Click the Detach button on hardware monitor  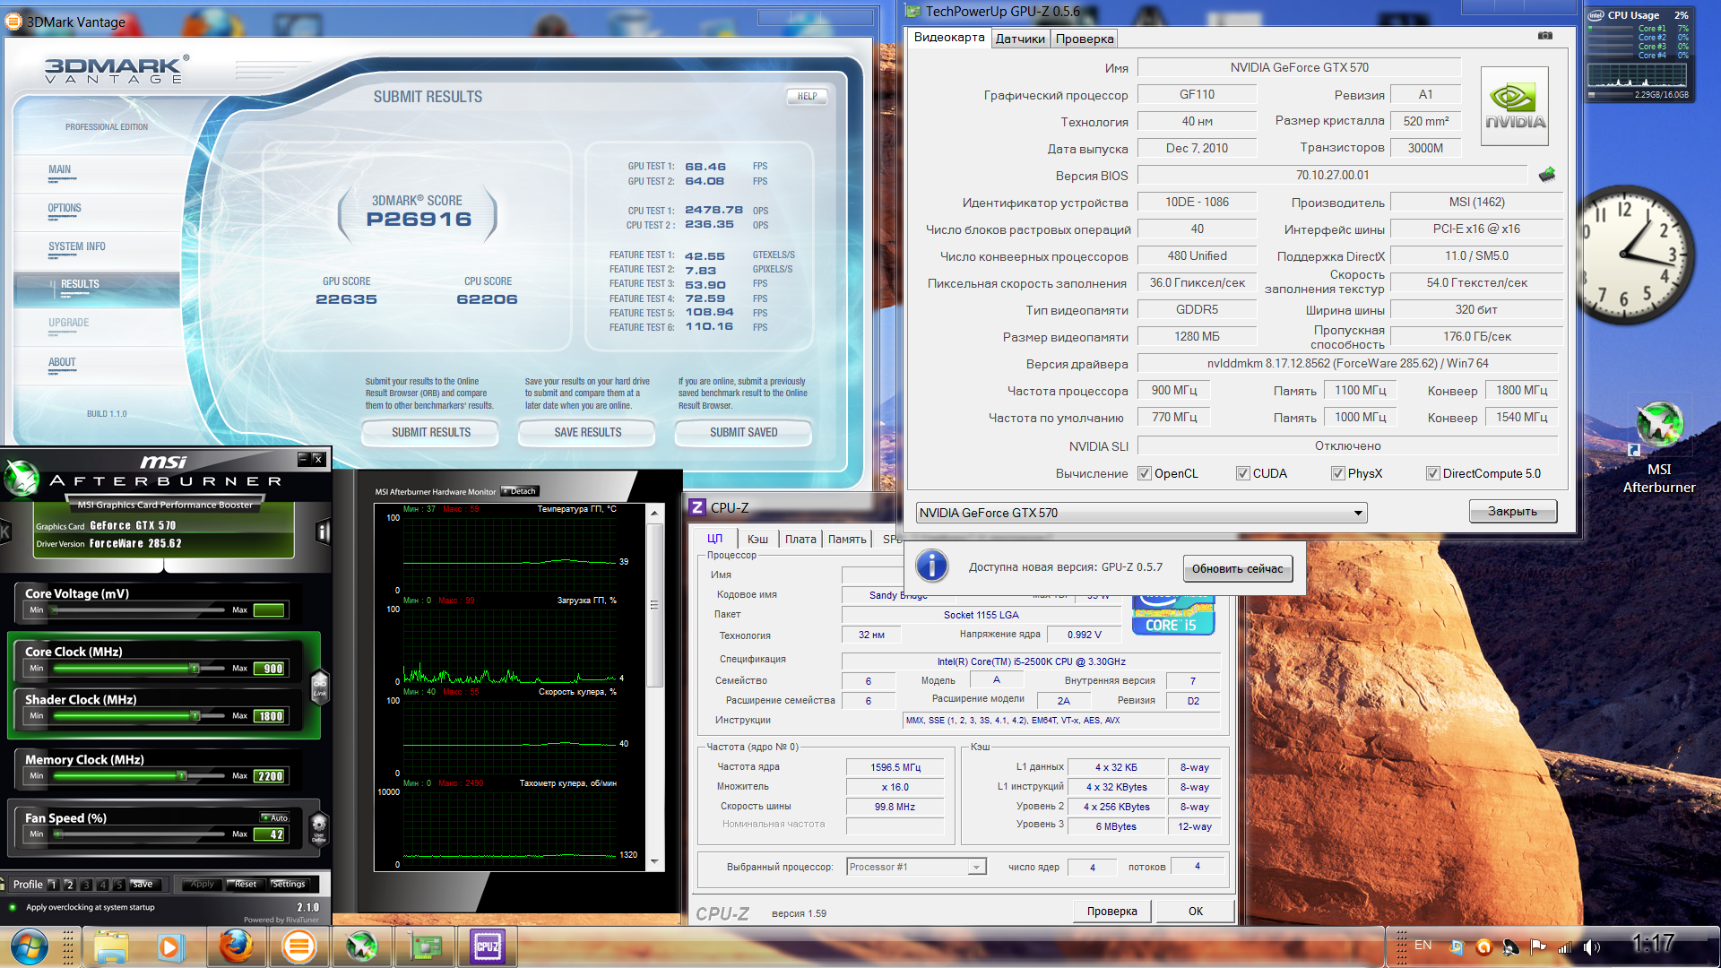pos(519,491)
